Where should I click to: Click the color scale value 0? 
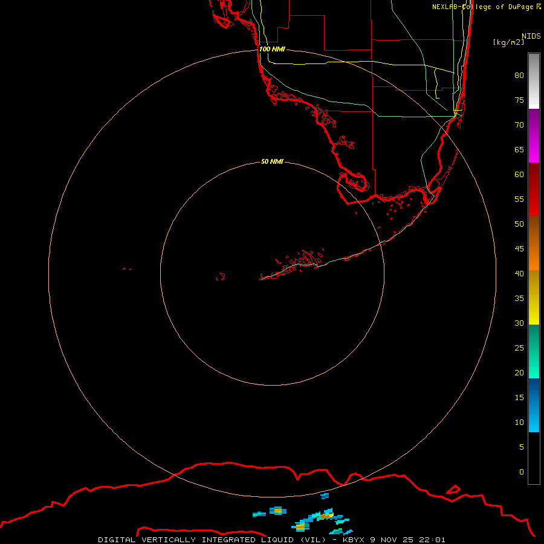(522, 472)
